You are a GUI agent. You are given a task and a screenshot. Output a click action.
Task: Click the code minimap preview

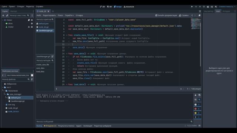click(x=196, y=24)
